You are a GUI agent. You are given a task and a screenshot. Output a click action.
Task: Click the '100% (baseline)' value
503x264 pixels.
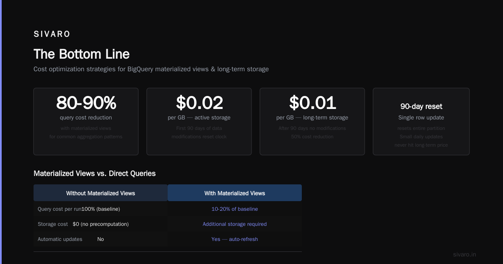(101, 209)
